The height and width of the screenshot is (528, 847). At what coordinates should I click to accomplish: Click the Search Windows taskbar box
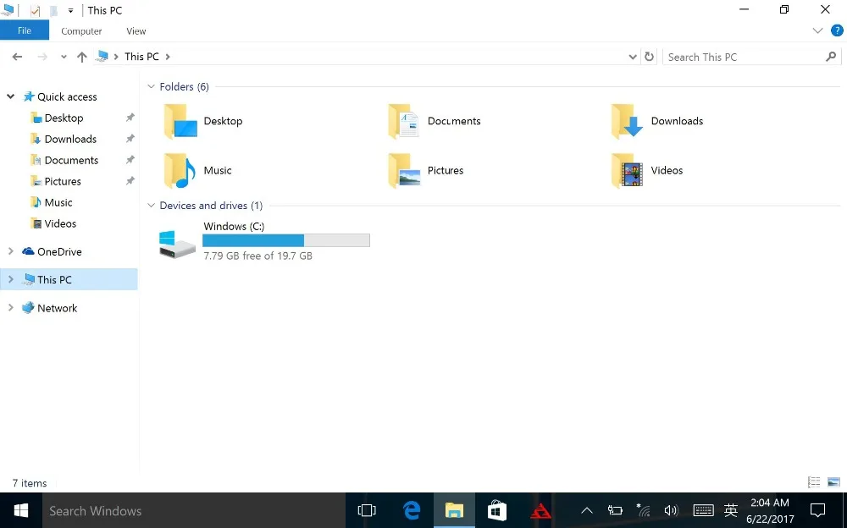pyautogui.click(x=194, y=510)
